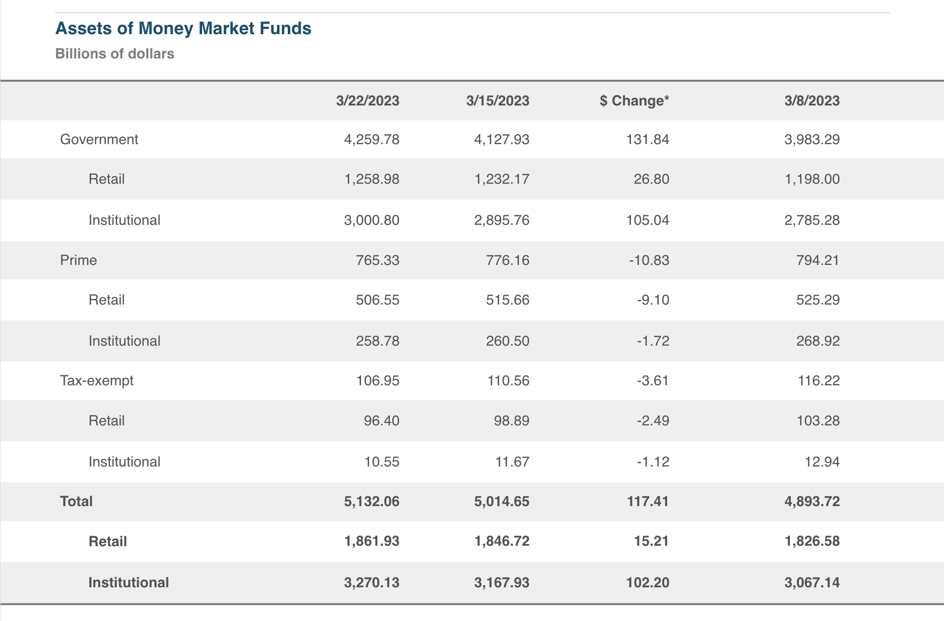944x621 pixels.
Task: Click the Prime change value -10.83
Action: [649, 260]
